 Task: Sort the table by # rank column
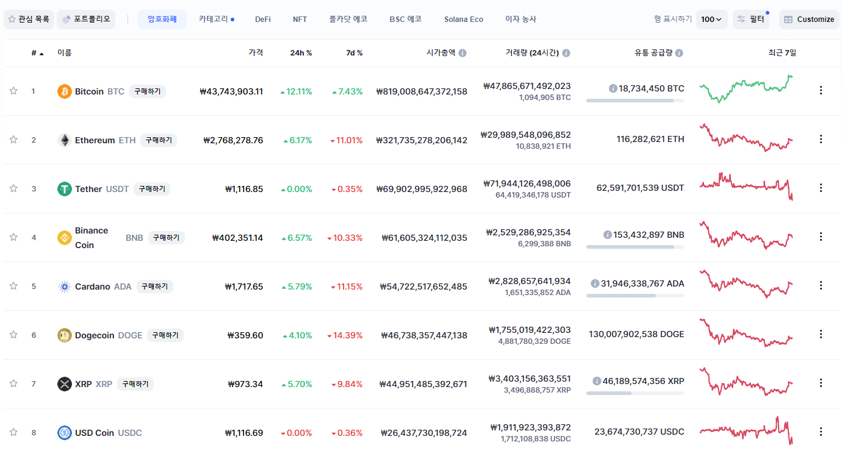(37, 53)
